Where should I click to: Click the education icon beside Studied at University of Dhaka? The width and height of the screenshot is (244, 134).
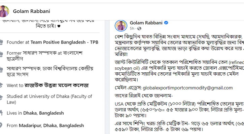2,96
